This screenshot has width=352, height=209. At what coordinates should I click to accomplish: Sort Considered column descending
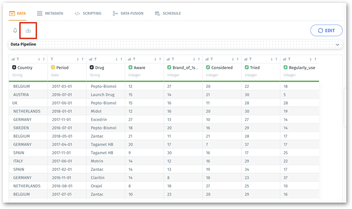[233, 59]
